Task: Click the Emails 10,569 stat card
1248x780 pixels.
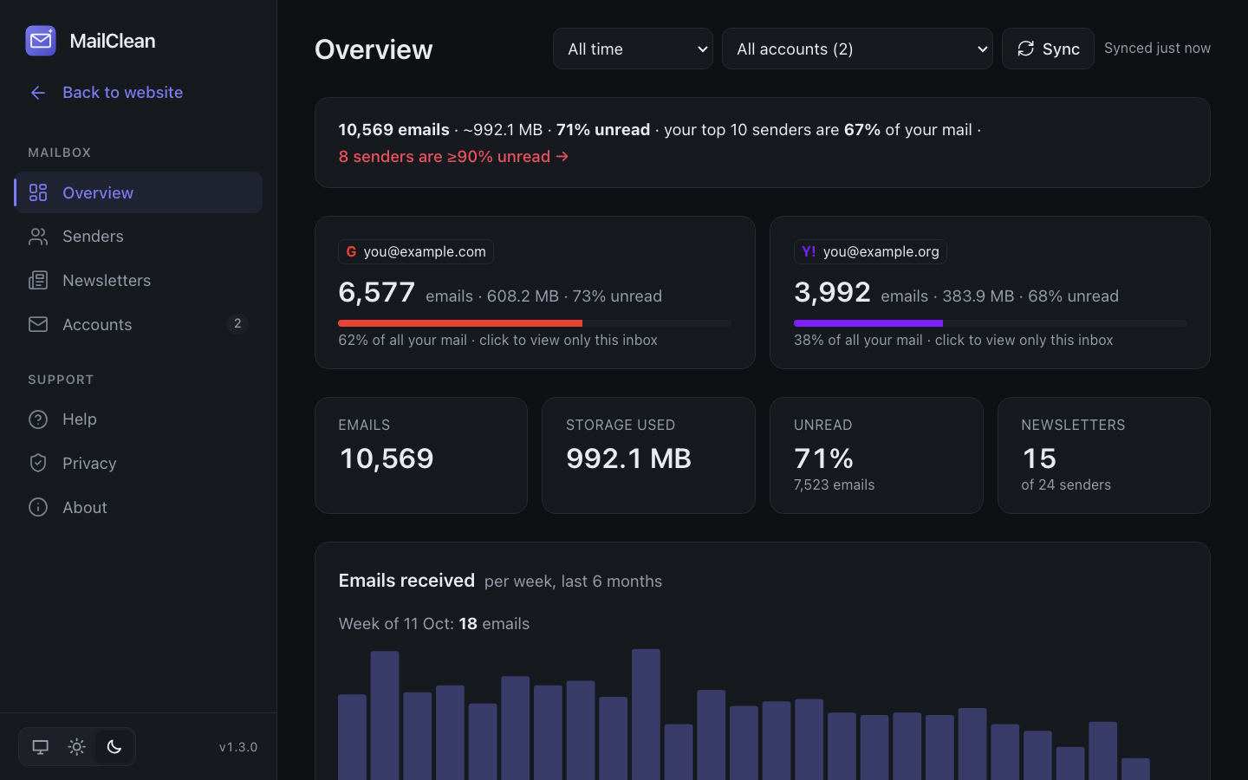Action: [421, 455]
